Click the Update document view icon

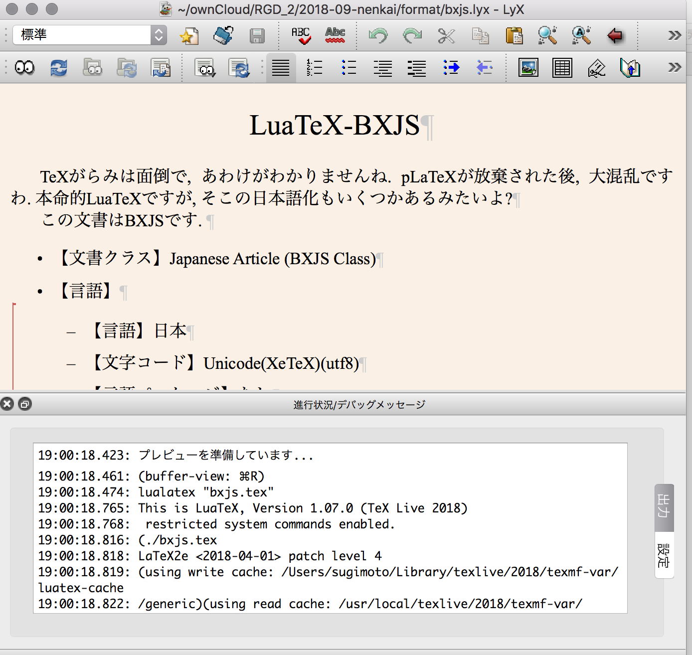(58, 68)
